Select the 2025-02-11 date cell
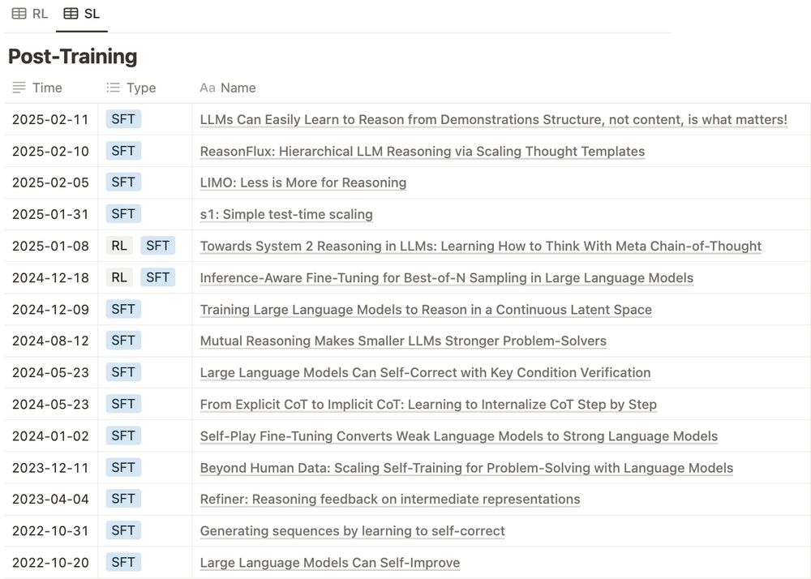This screenshot has width=811, height=579. pyautogui.click(x=50, y=119)
